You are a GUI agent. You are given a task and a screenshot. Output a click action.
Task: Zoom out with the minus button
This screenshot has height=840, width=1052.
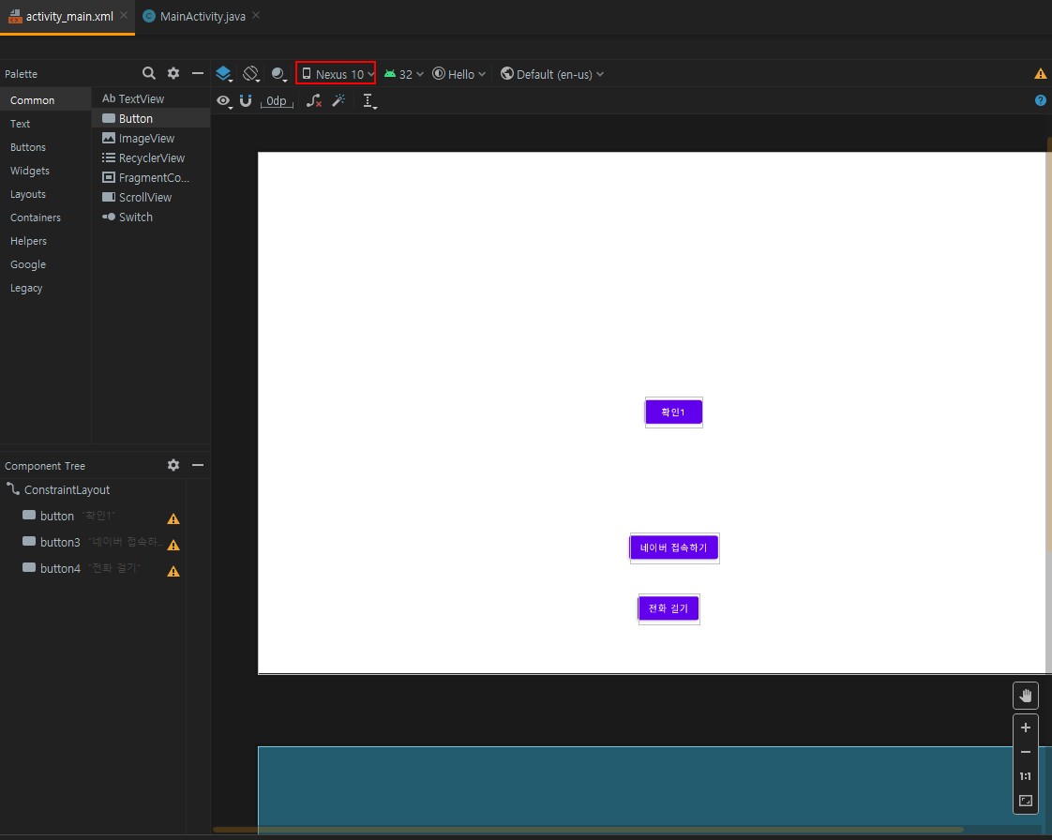click(x=1025, y=752)
